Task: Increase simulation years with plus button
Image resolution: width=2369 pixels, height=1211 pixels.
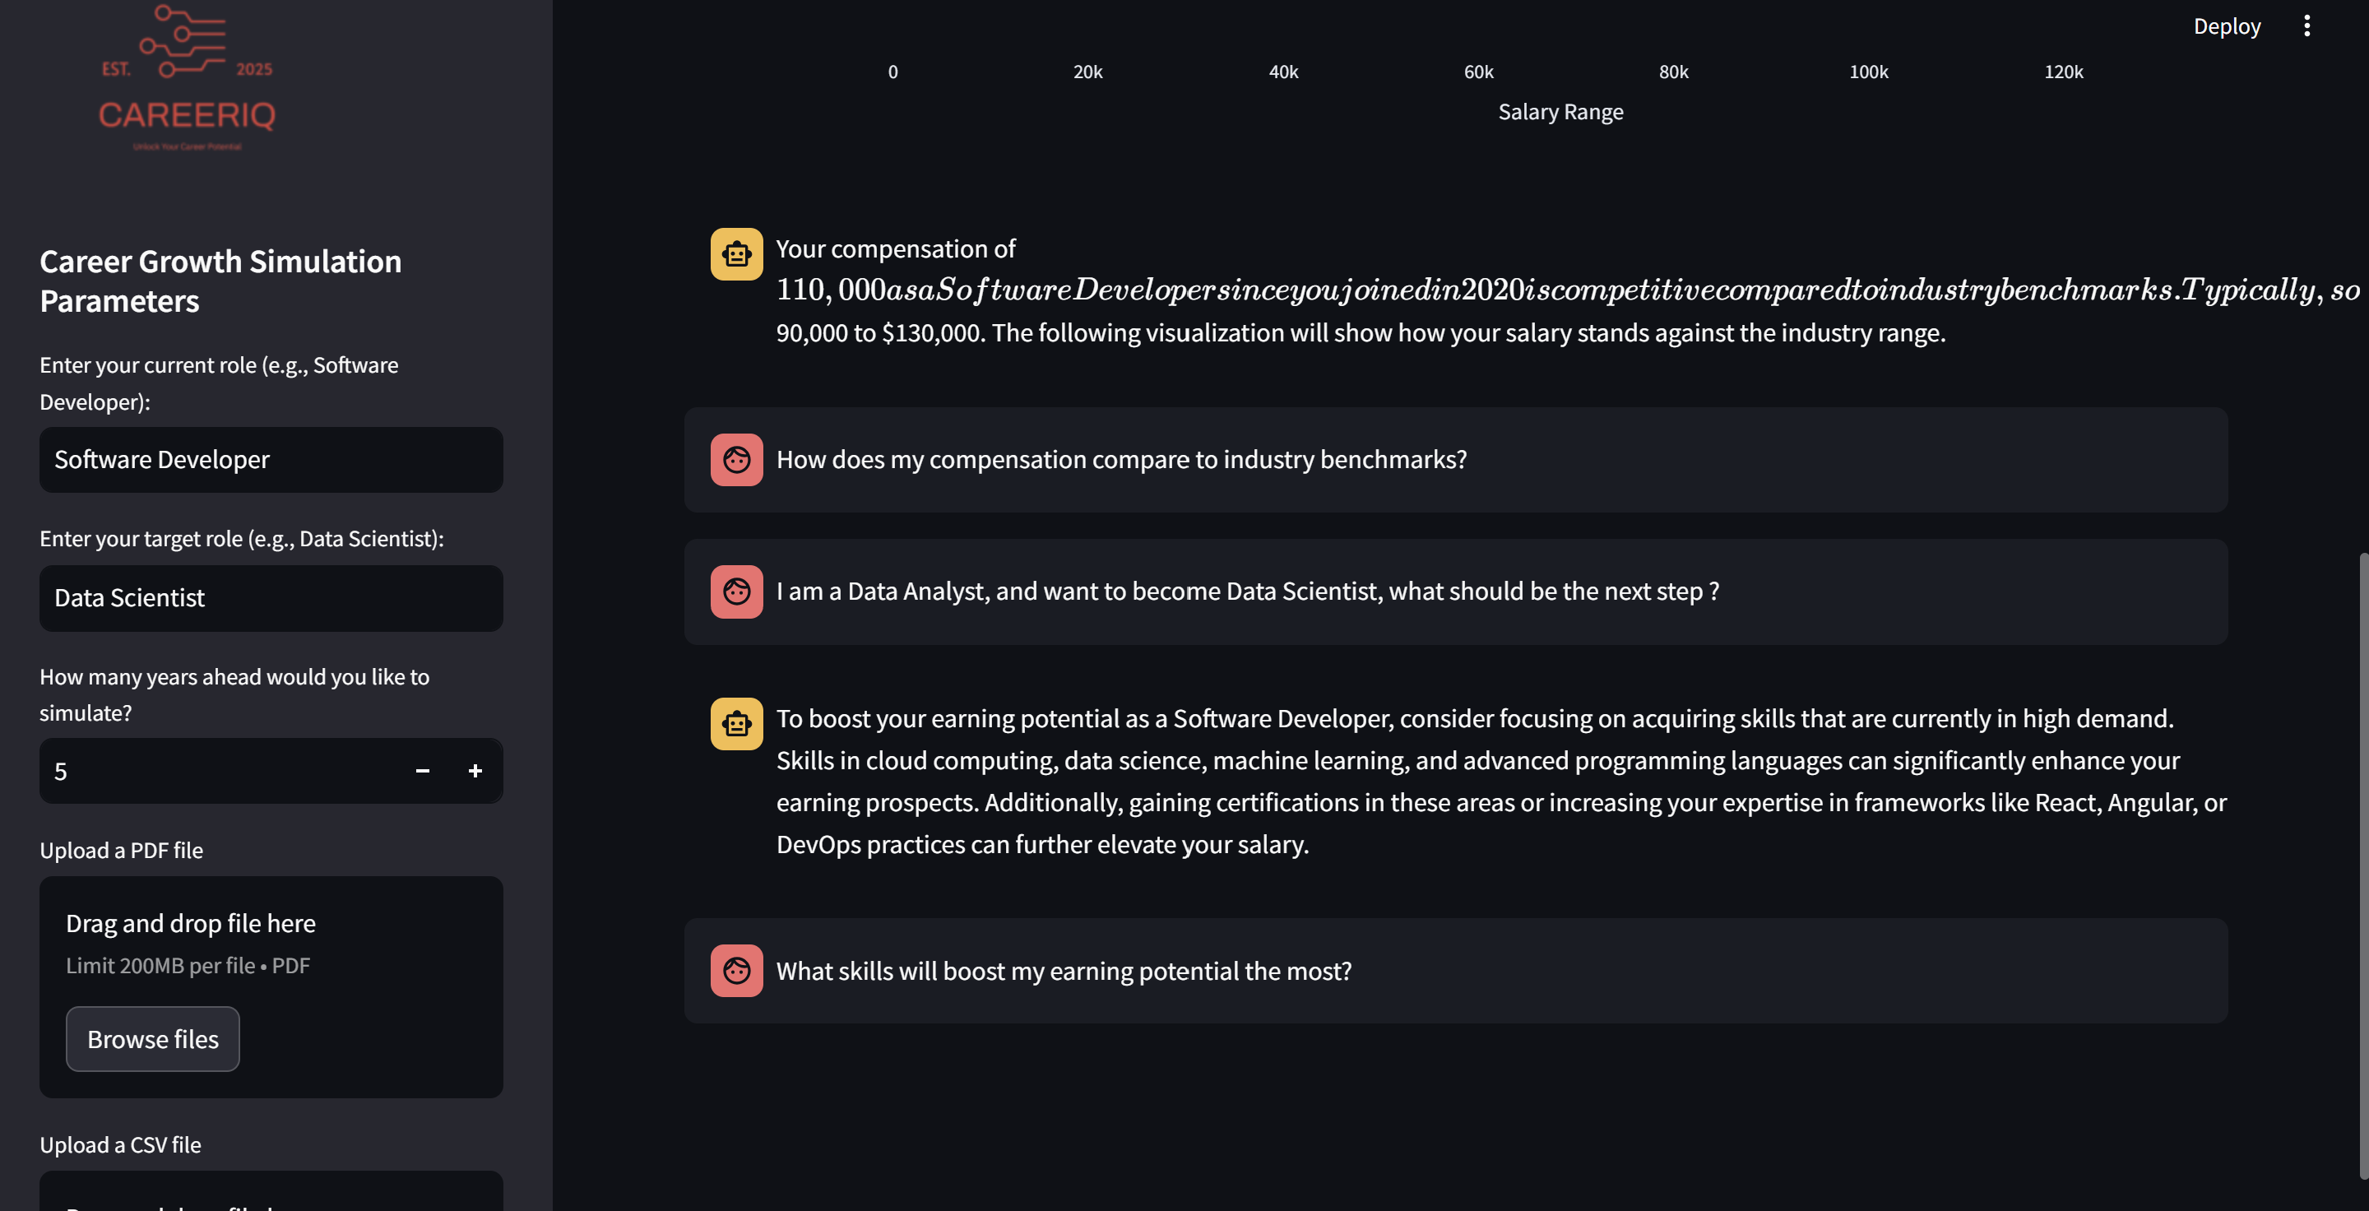Action: pos(475,771)
